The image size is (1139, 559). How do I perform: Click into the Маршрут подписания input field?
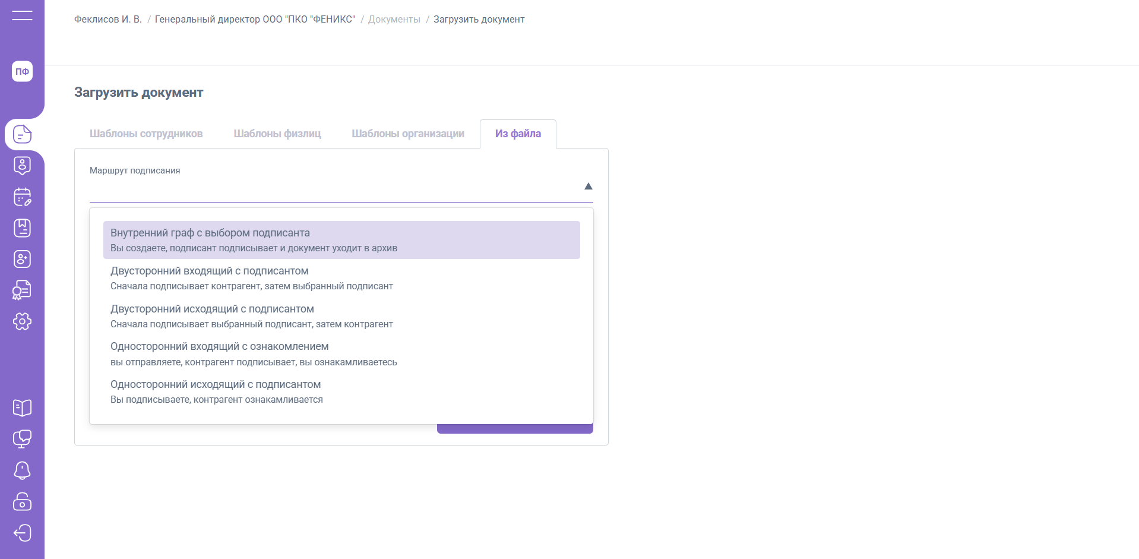coord(333,188)
